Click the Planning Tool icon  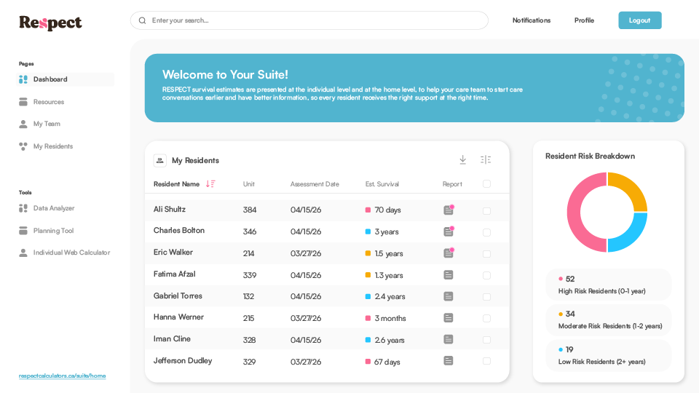click(x=23, y=231)
